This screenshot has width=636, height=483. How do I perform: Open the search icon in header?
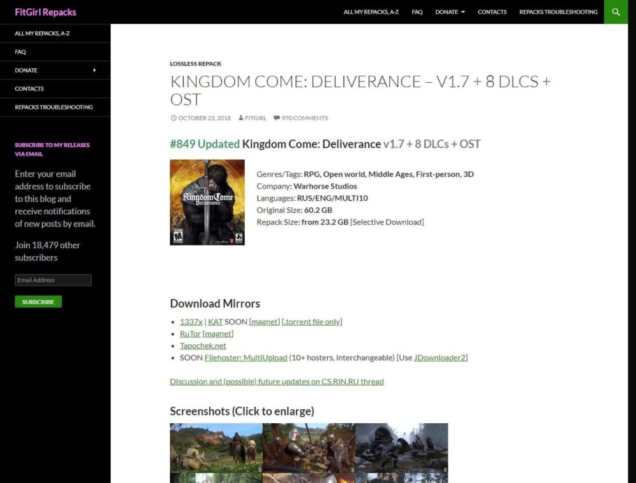tap(616, 11)
